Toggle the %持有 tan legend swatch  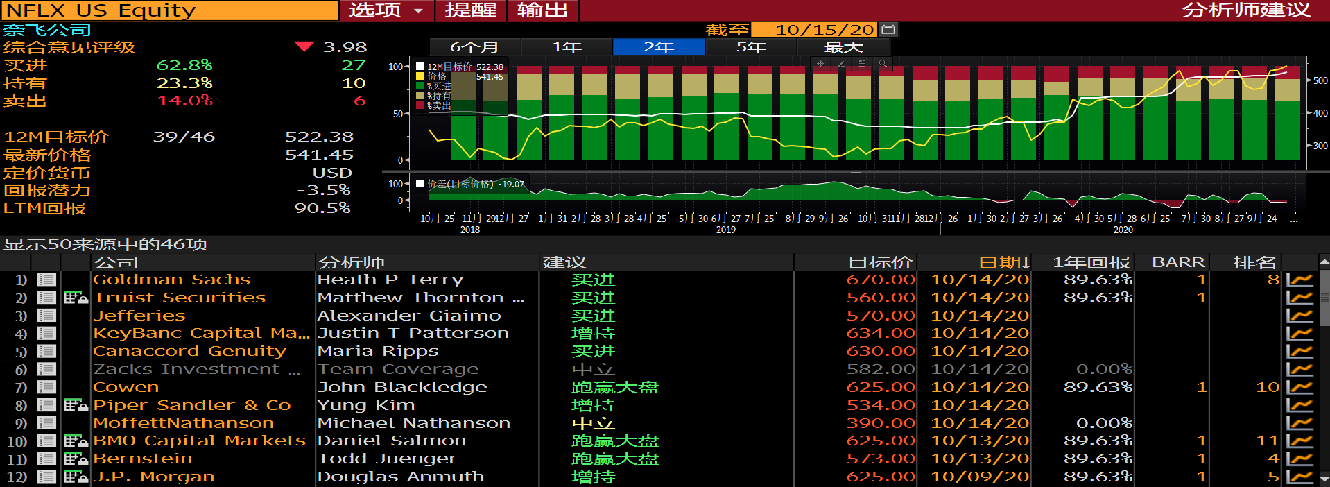point(420,96)
